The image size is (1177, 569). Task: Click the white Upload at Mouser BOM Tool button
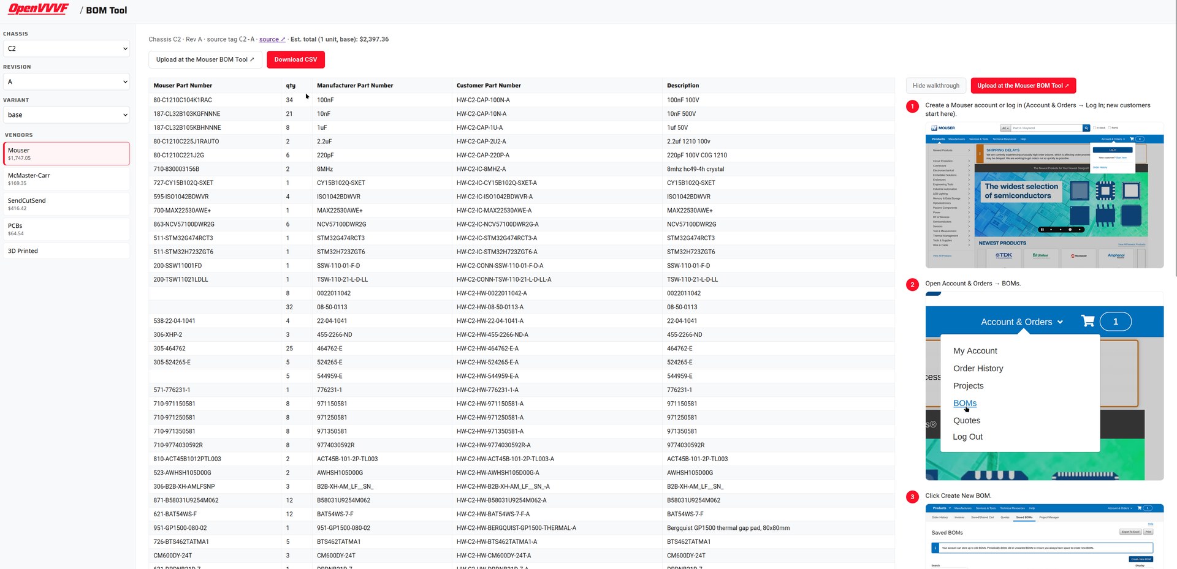(x=205, y=59)
